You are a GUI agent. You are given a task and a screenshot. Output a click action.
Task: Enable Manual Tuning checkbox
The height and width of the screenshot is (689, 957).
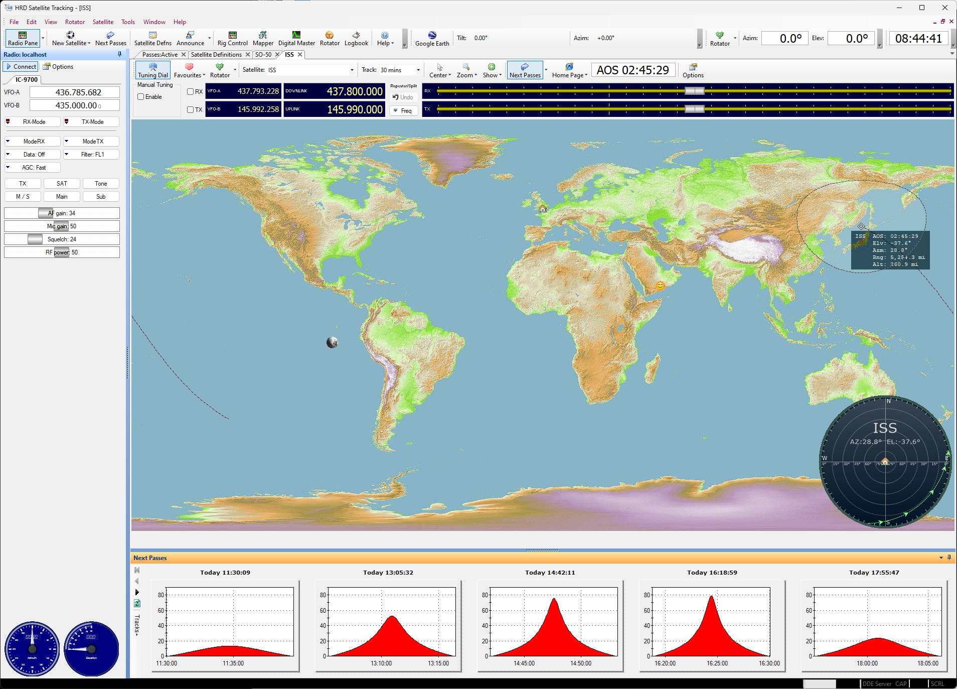tap(141, 97)
